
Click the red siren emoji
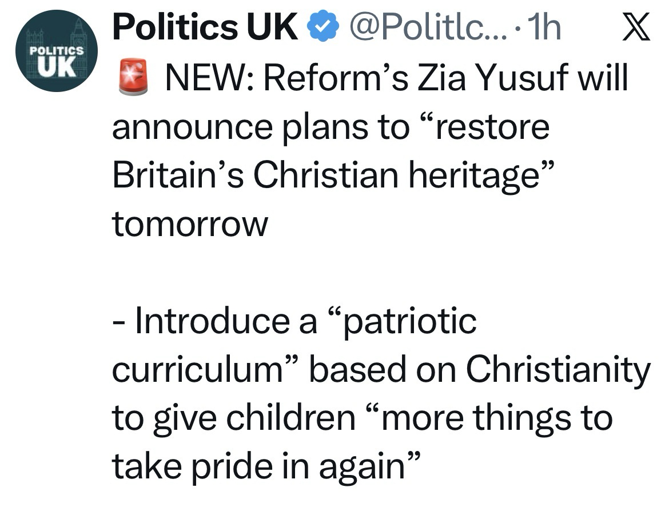(133, 78)
